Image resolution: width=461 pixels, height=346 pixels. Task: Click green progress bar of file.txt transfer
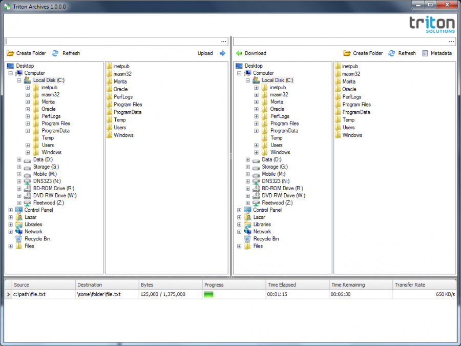pos(208,294)
